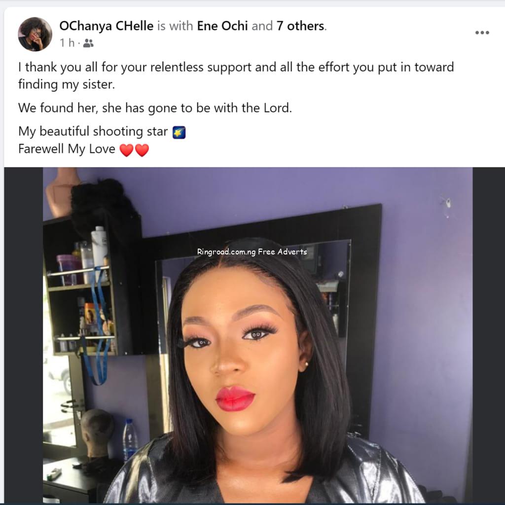The height and width of the screenshot is (505, 505).
Task: Open the post options three-dot menu
Action: pyautogui.click(x=482, y=33)
